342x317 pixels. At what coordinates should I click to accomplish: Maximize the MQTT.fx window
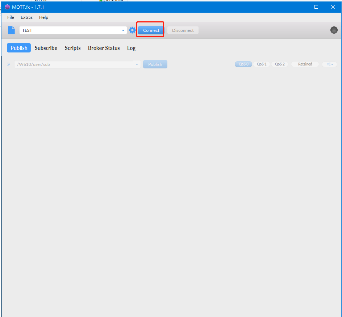[x=316, y=7]
